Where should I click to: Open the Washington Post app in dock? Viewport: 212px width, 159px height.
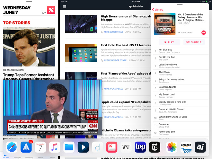coord(140,147)
